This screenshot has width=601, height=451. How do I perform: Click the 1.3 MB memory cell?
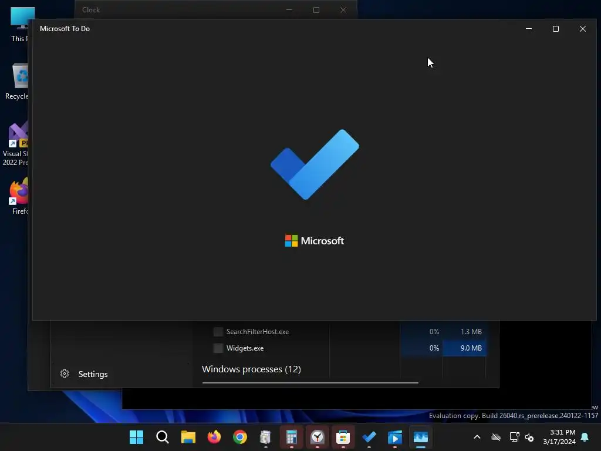465,332
